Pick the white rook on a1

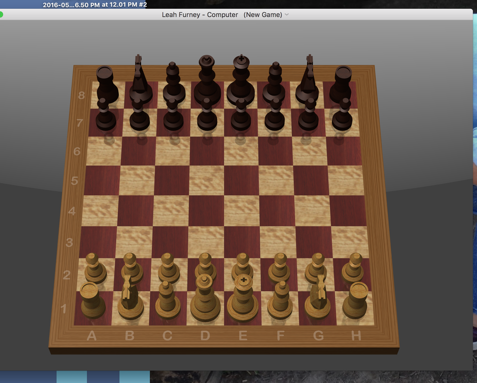pos(92,301)
